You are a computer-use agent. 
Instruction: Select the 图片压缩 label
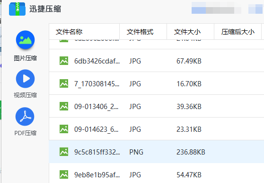coord(25,58)
